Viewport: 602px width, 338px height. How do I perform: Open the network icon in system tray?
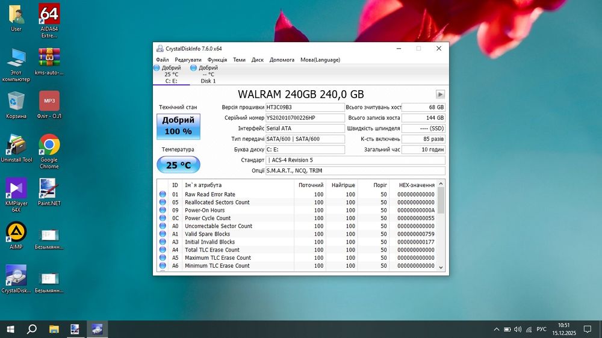click(529, 329)
